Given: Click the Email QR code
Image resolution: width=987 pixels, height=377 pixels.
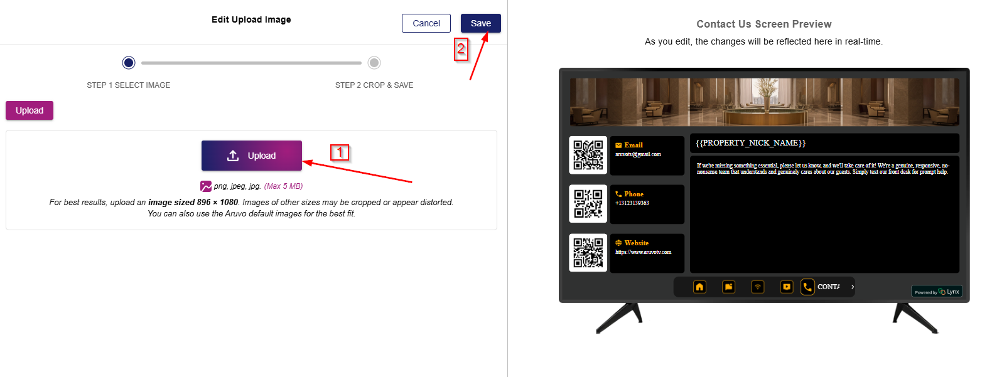Looking at the screenshot, I should tap(588, 155).
